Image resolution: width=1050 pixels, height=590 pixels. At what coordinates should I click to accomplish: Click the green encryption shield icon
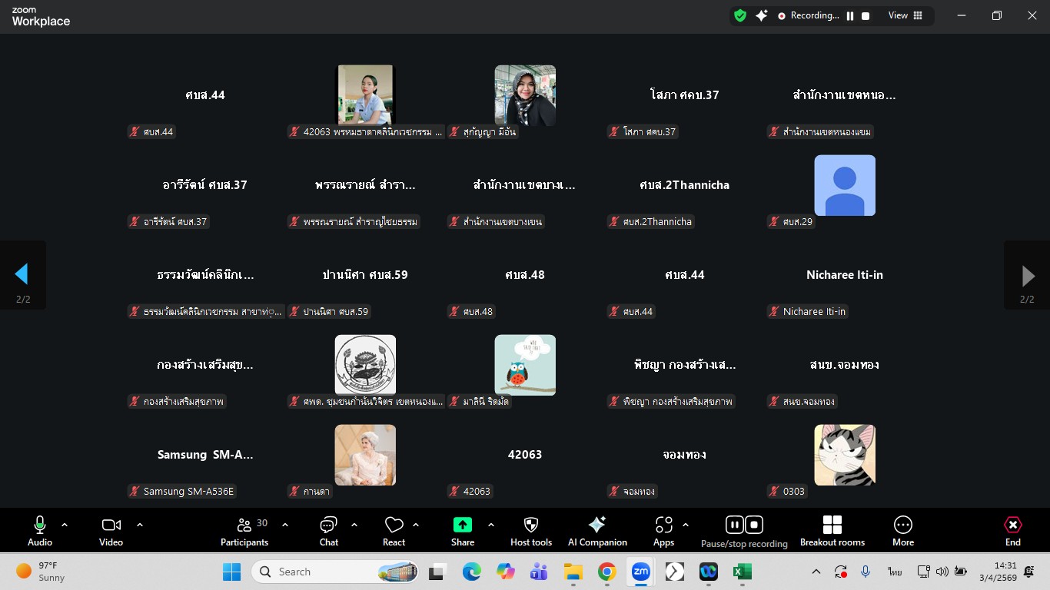coord(740,15)
